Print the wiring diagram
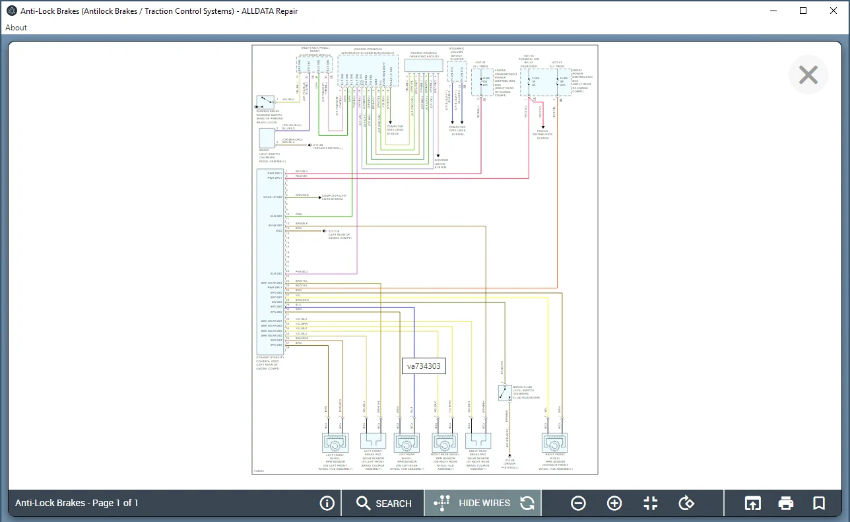 click(x=785, y=504)
